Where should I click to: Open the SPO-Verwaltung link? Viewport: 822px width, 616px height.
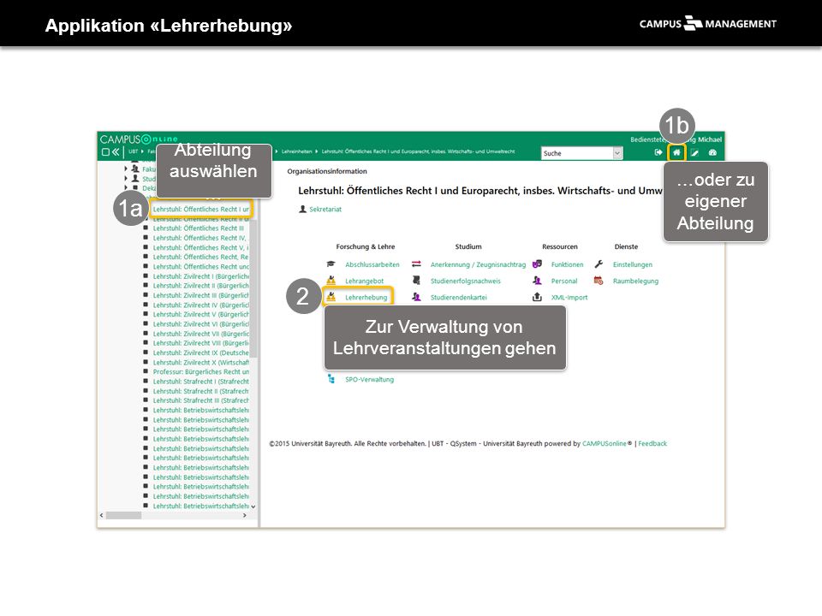point(369,379)
